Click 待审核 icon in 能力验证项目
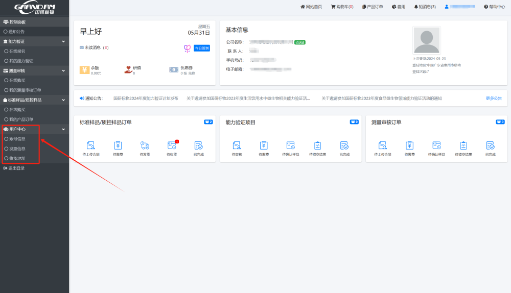The width and height of the screenshot is (511, 293). coord(237,145)
